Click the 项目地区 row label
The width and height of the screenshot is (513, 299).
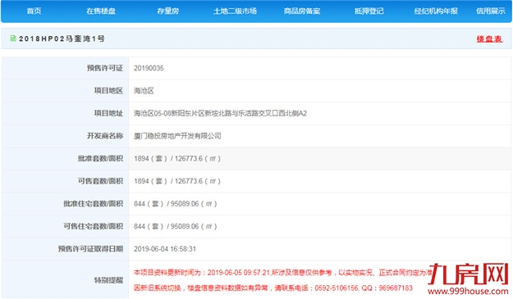tap(108, 91)
